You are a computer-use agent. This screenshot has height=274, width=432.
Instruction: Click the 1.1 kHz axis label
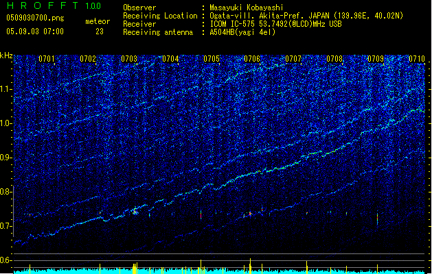(6, 89)
